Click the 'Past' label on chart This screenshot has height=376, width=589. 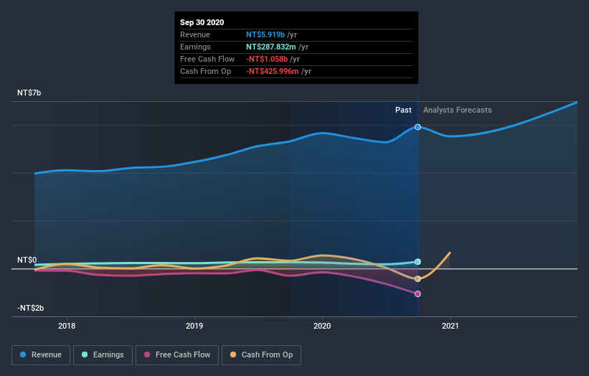click(x=403, y=110)
